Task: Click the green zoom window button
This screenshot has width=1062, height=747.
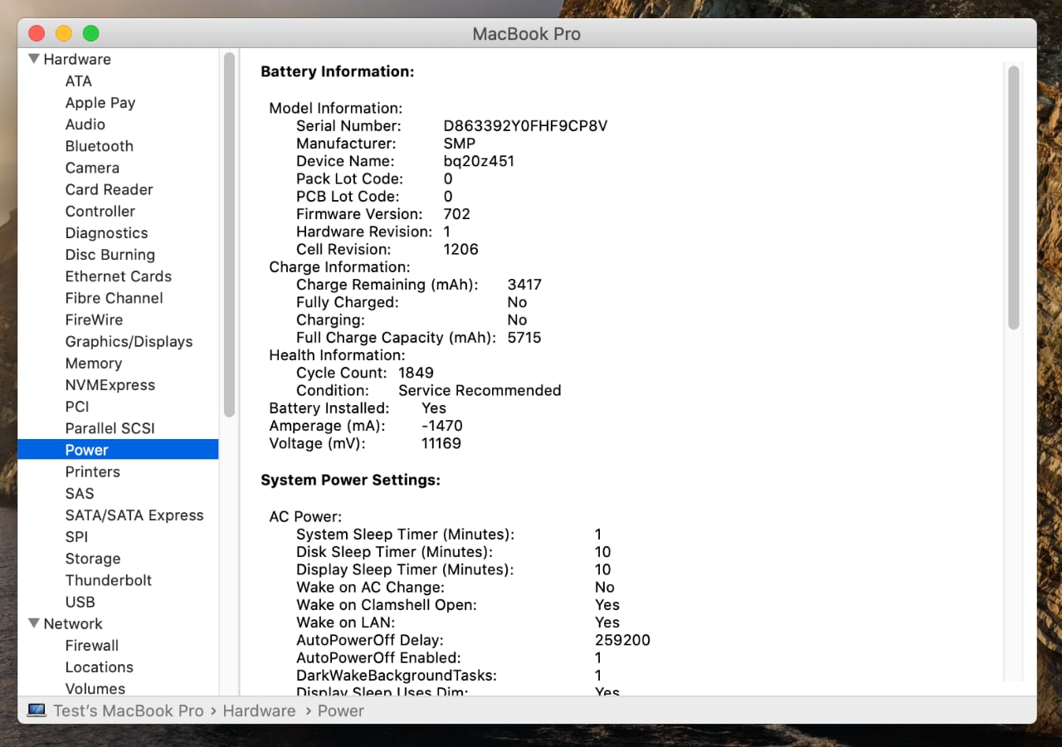Action: coord(91,33)
